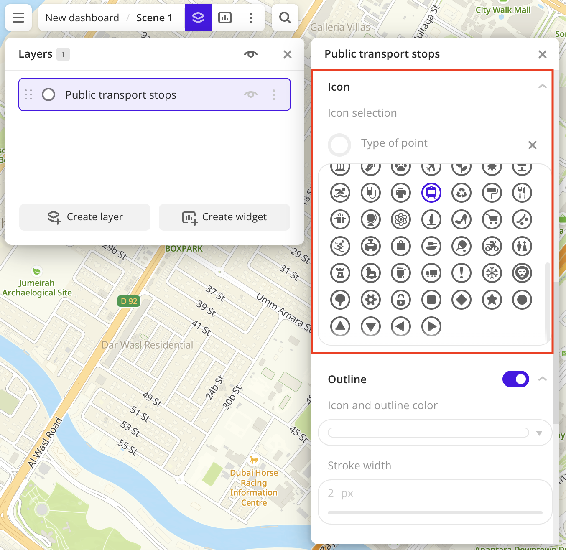Select the swimming icon in icon grid
Image resolution: width=566 pixels, height=550 pixels.
(x=340, y=193)
